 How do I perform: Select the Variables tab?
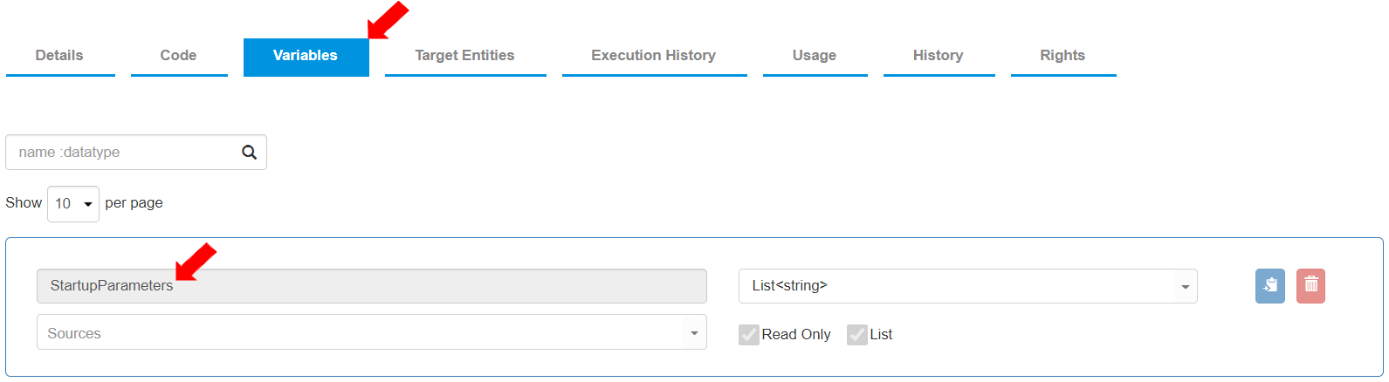click(306, 56)
